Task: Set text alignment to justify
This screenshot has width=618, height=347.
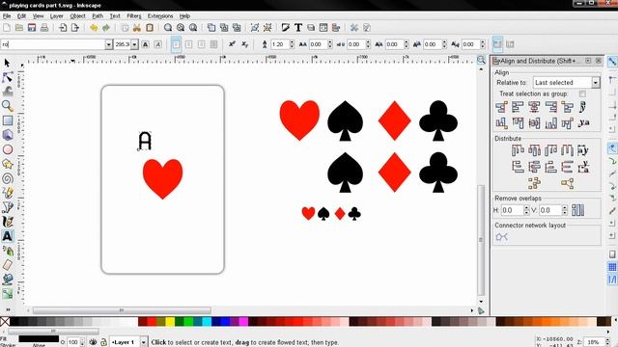Action: pos(213,44)
